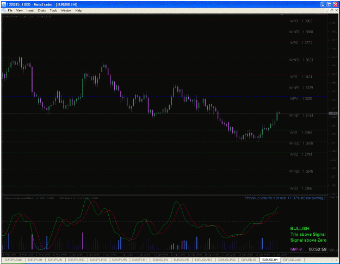Image resolution: width=340 pixels, height=264 pixels.
Task: Switch to the EURJPY,M5 chart tab
Action: [120, 260]
